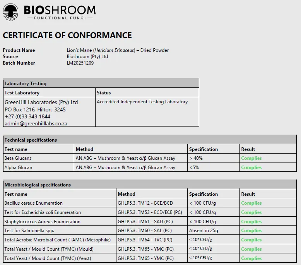Image resolution: width=301 pixels, height=265 pixels.
Task: Select the Certificate of Conformance heading
Action: click(67, 35)
